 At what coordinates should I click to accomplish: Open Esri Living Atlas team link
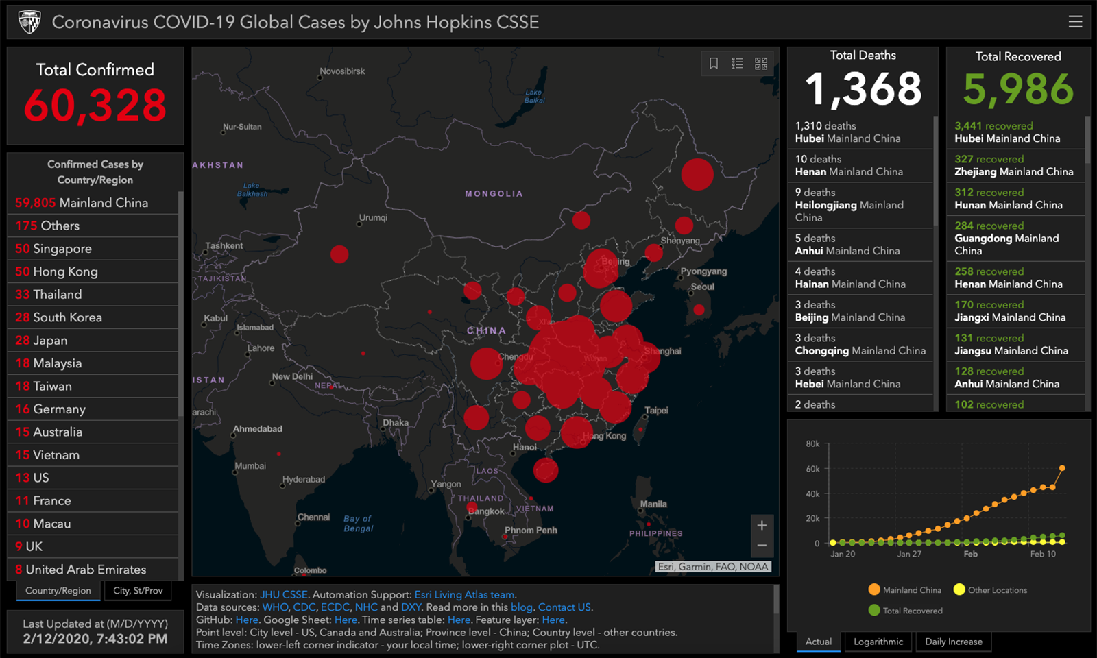[464, 595]
